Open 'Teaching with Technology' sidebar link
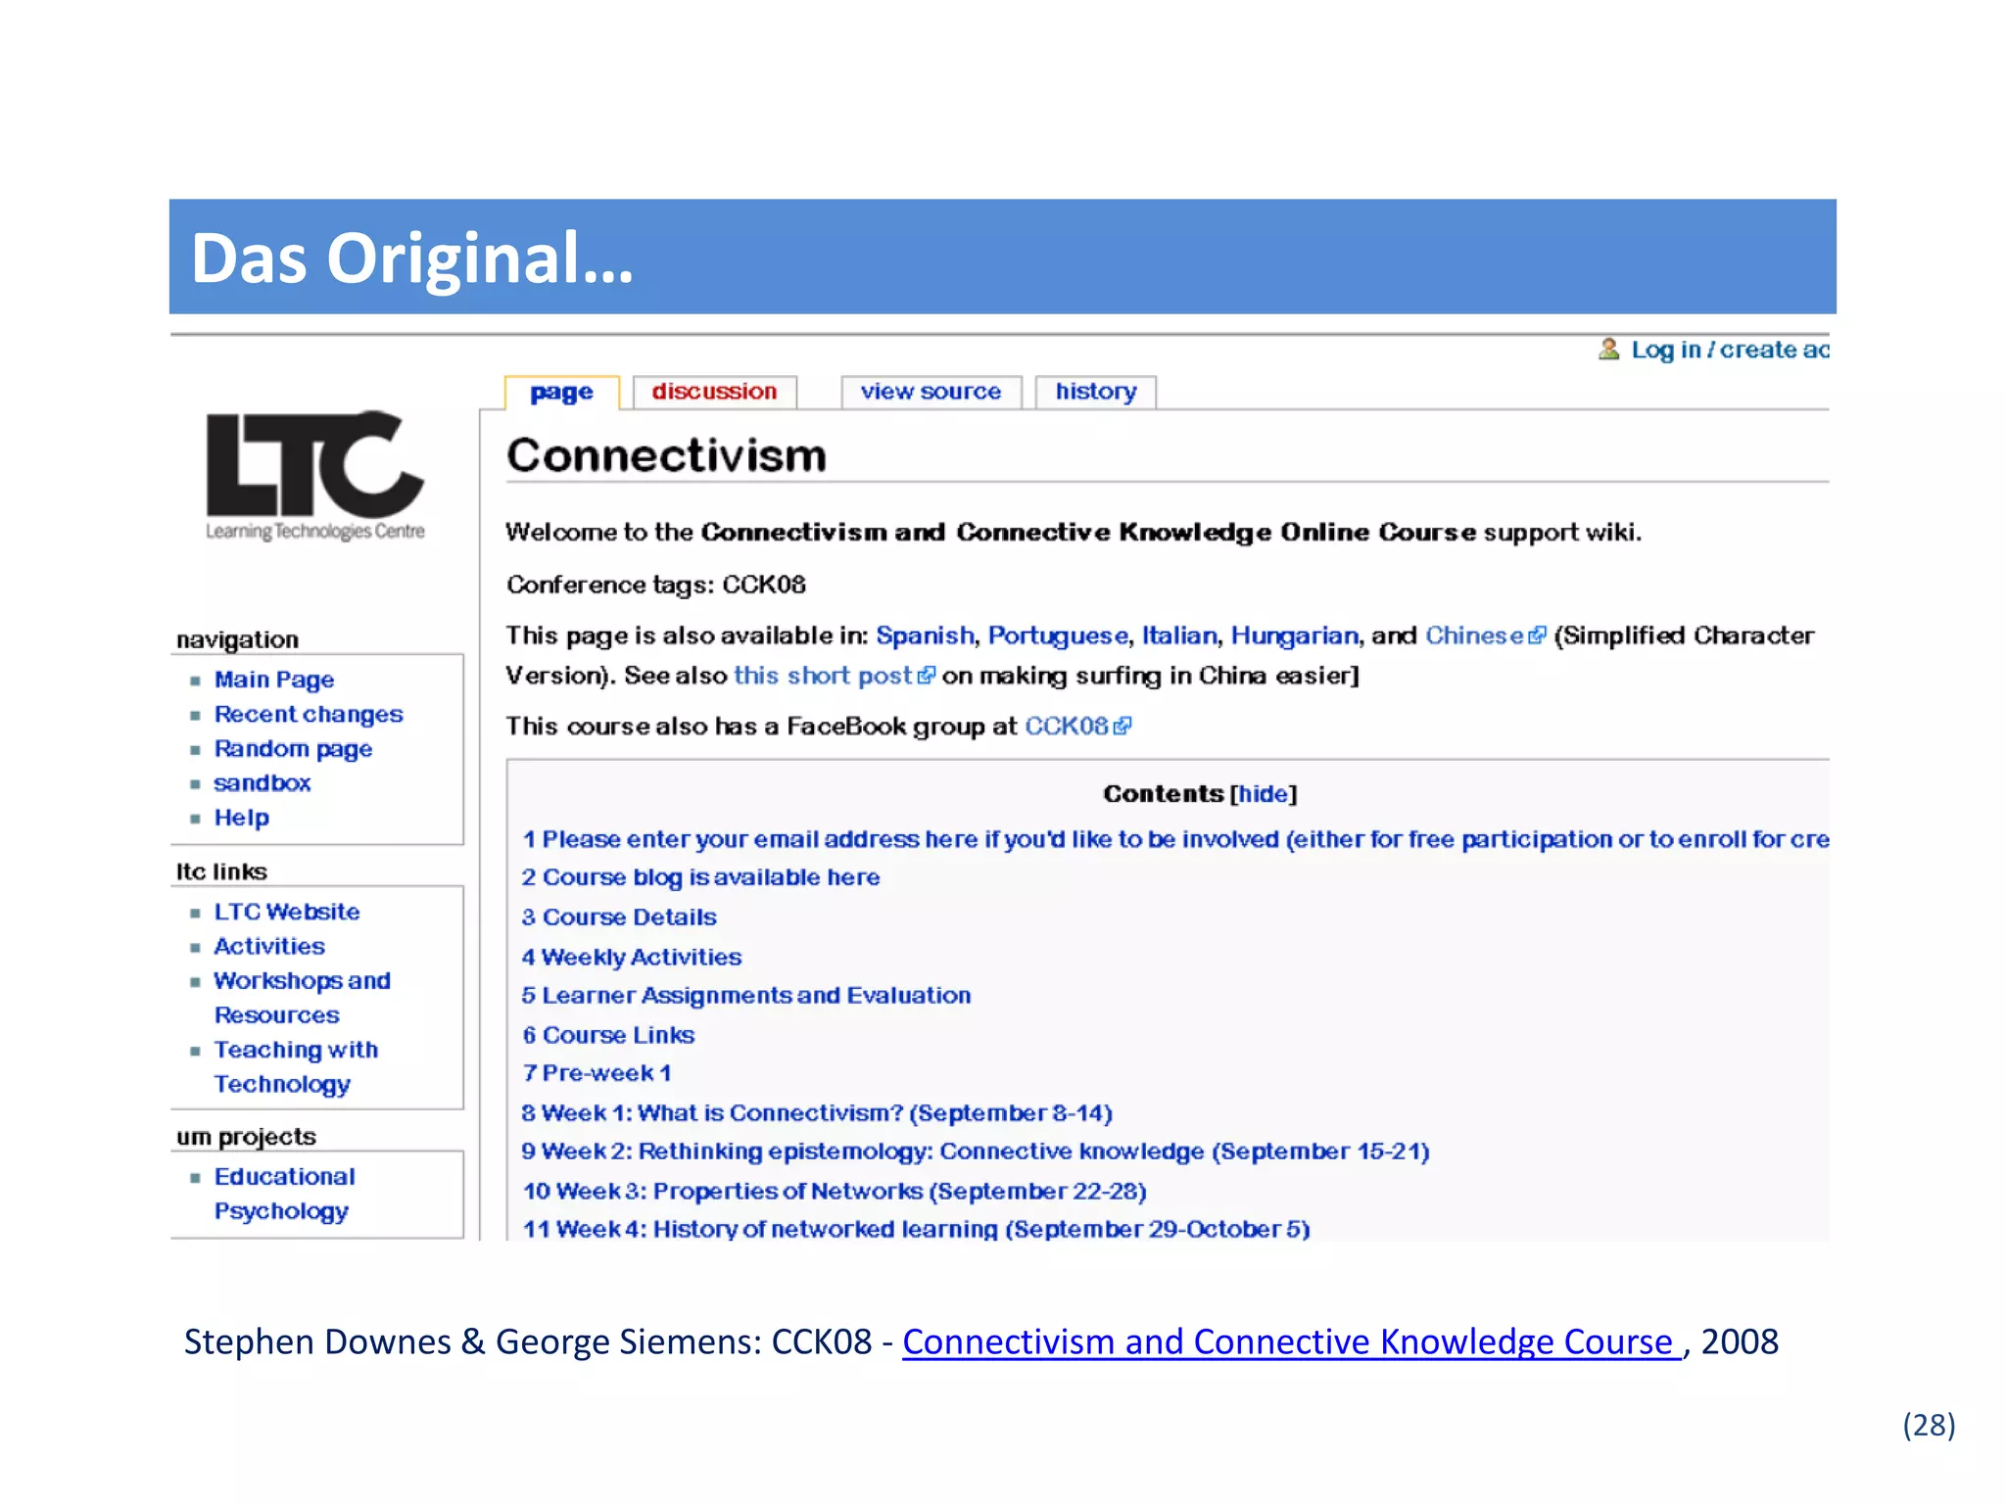Viewport: 2006px width, 1504px height. [296, 1066]
